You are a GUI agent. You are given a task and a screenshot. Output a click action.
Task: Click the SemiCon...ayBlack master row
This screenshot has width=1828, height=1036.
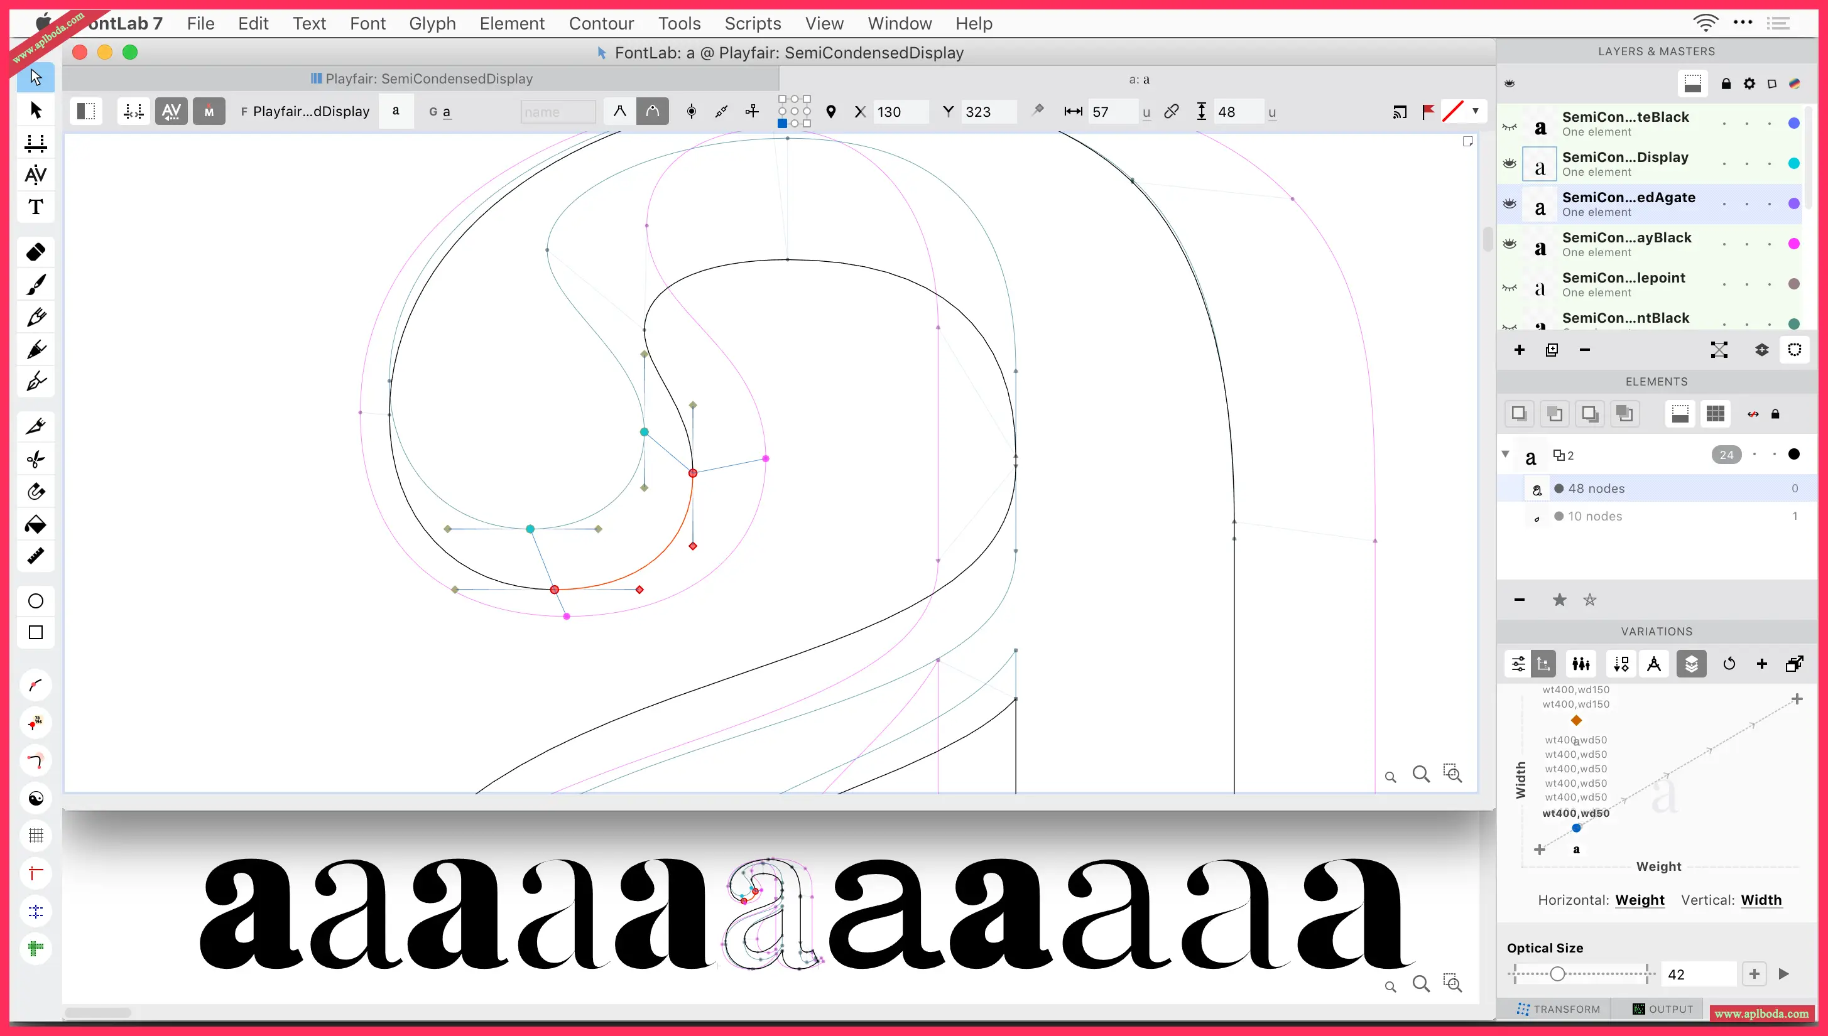point(1650,244)
